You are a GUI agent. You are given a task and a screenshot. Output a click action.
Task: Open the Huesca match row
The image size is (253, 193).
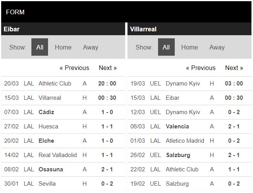pos(48,126)
